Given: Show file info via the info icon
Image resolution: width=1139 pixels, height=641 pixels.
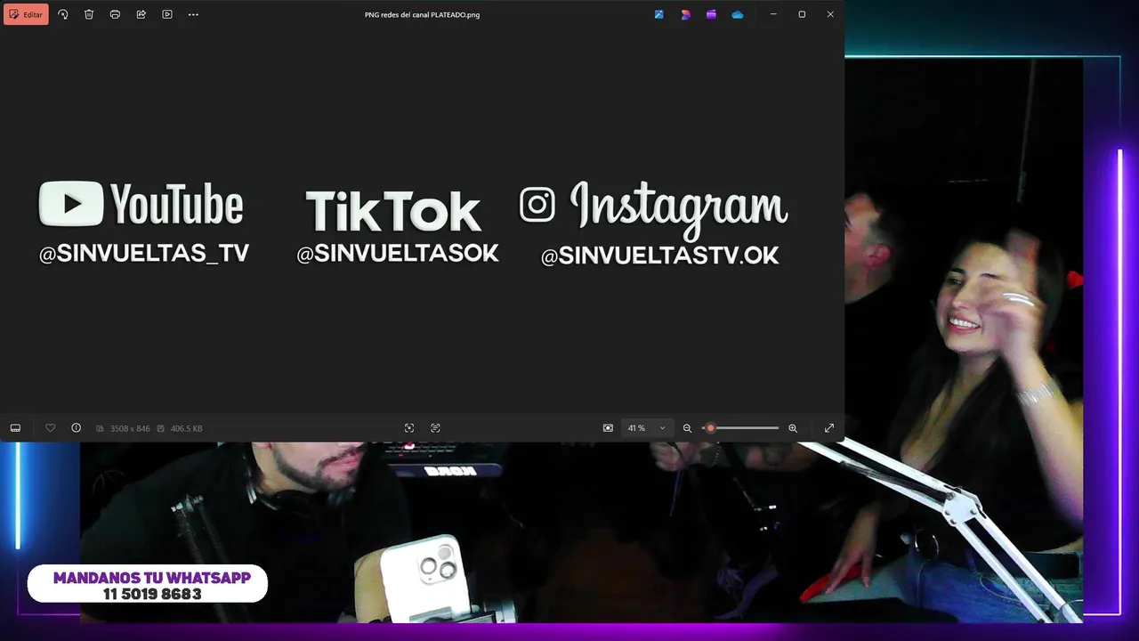Looking at the screenshot, I should click(x=76, y=428).
